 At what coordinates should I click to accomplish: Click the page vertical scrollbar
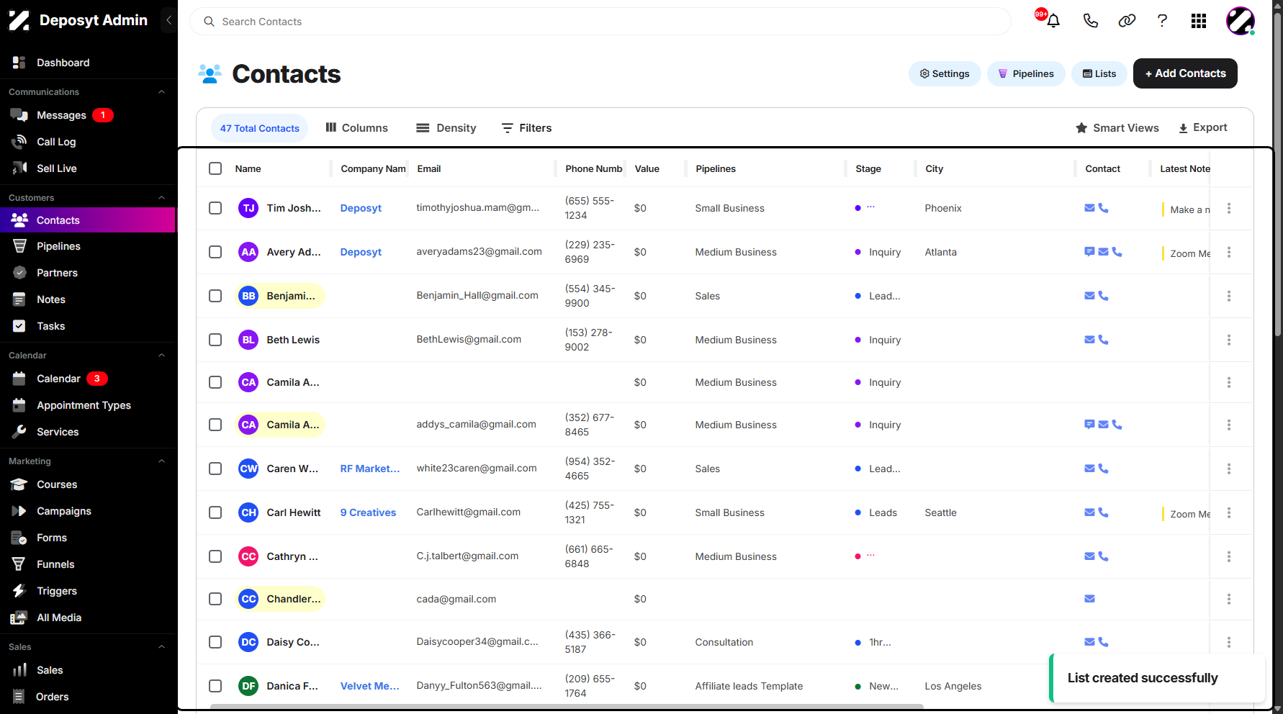tap(1278, 173)
